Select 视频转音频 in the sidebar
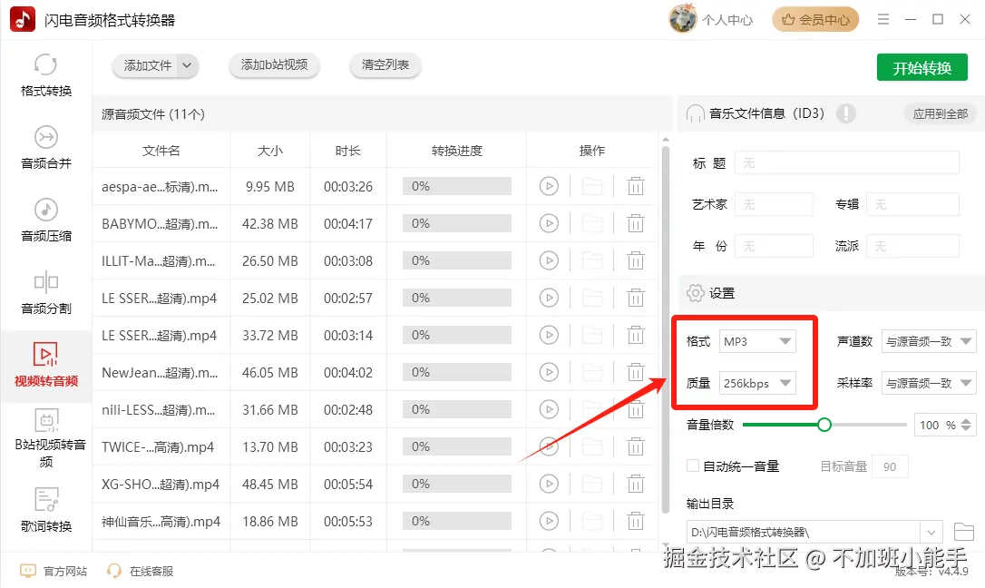Image resolution: width=985 pixels, height=588 pixels. (46, 365)
